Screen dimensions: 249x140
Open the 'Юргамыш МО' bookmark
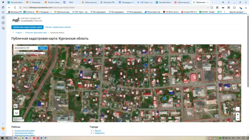click(x=15, y=12)
